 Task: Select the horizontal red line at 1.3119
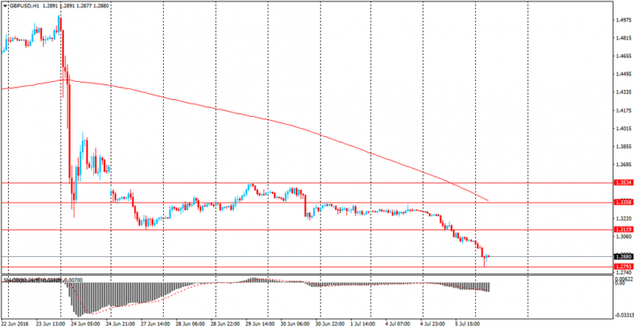click(307, 229)
